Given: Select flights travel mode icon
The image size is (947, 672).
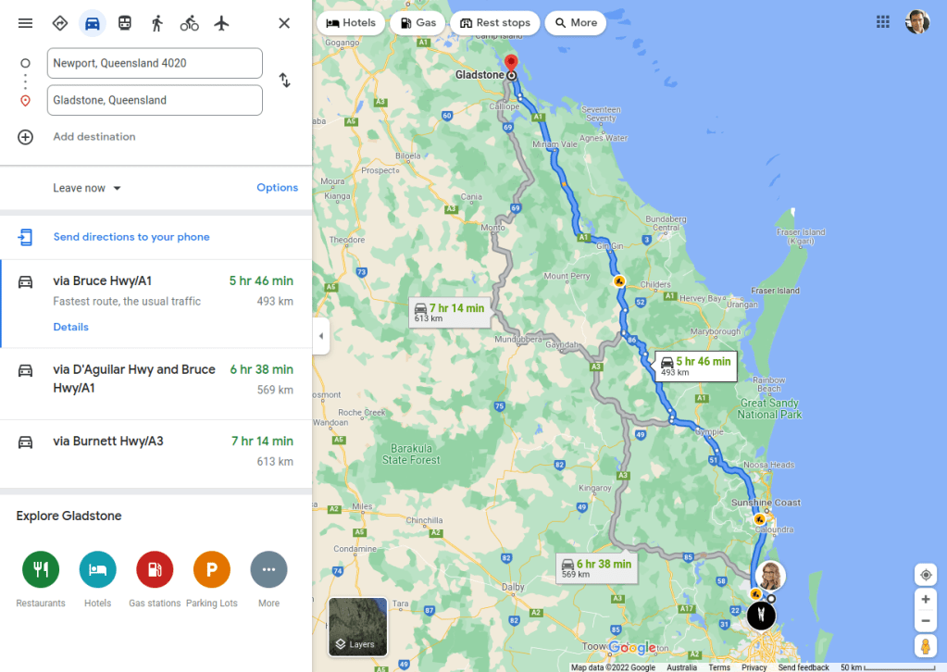Looking at the screenshot, I should tap(221, 23).
